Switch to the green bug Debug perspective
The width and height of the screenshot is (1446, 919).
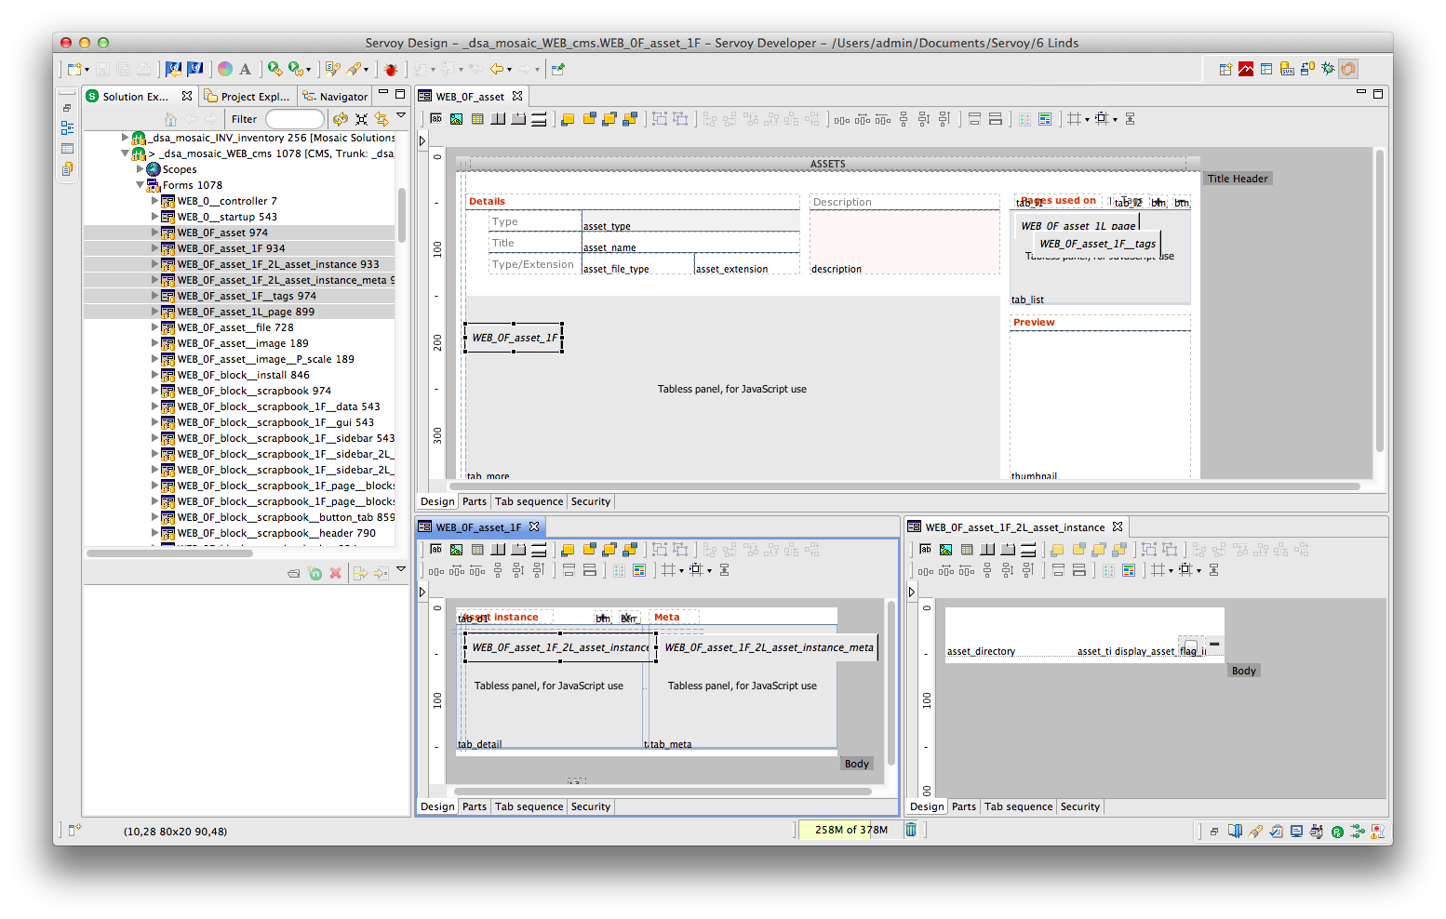pos(1328,69)
